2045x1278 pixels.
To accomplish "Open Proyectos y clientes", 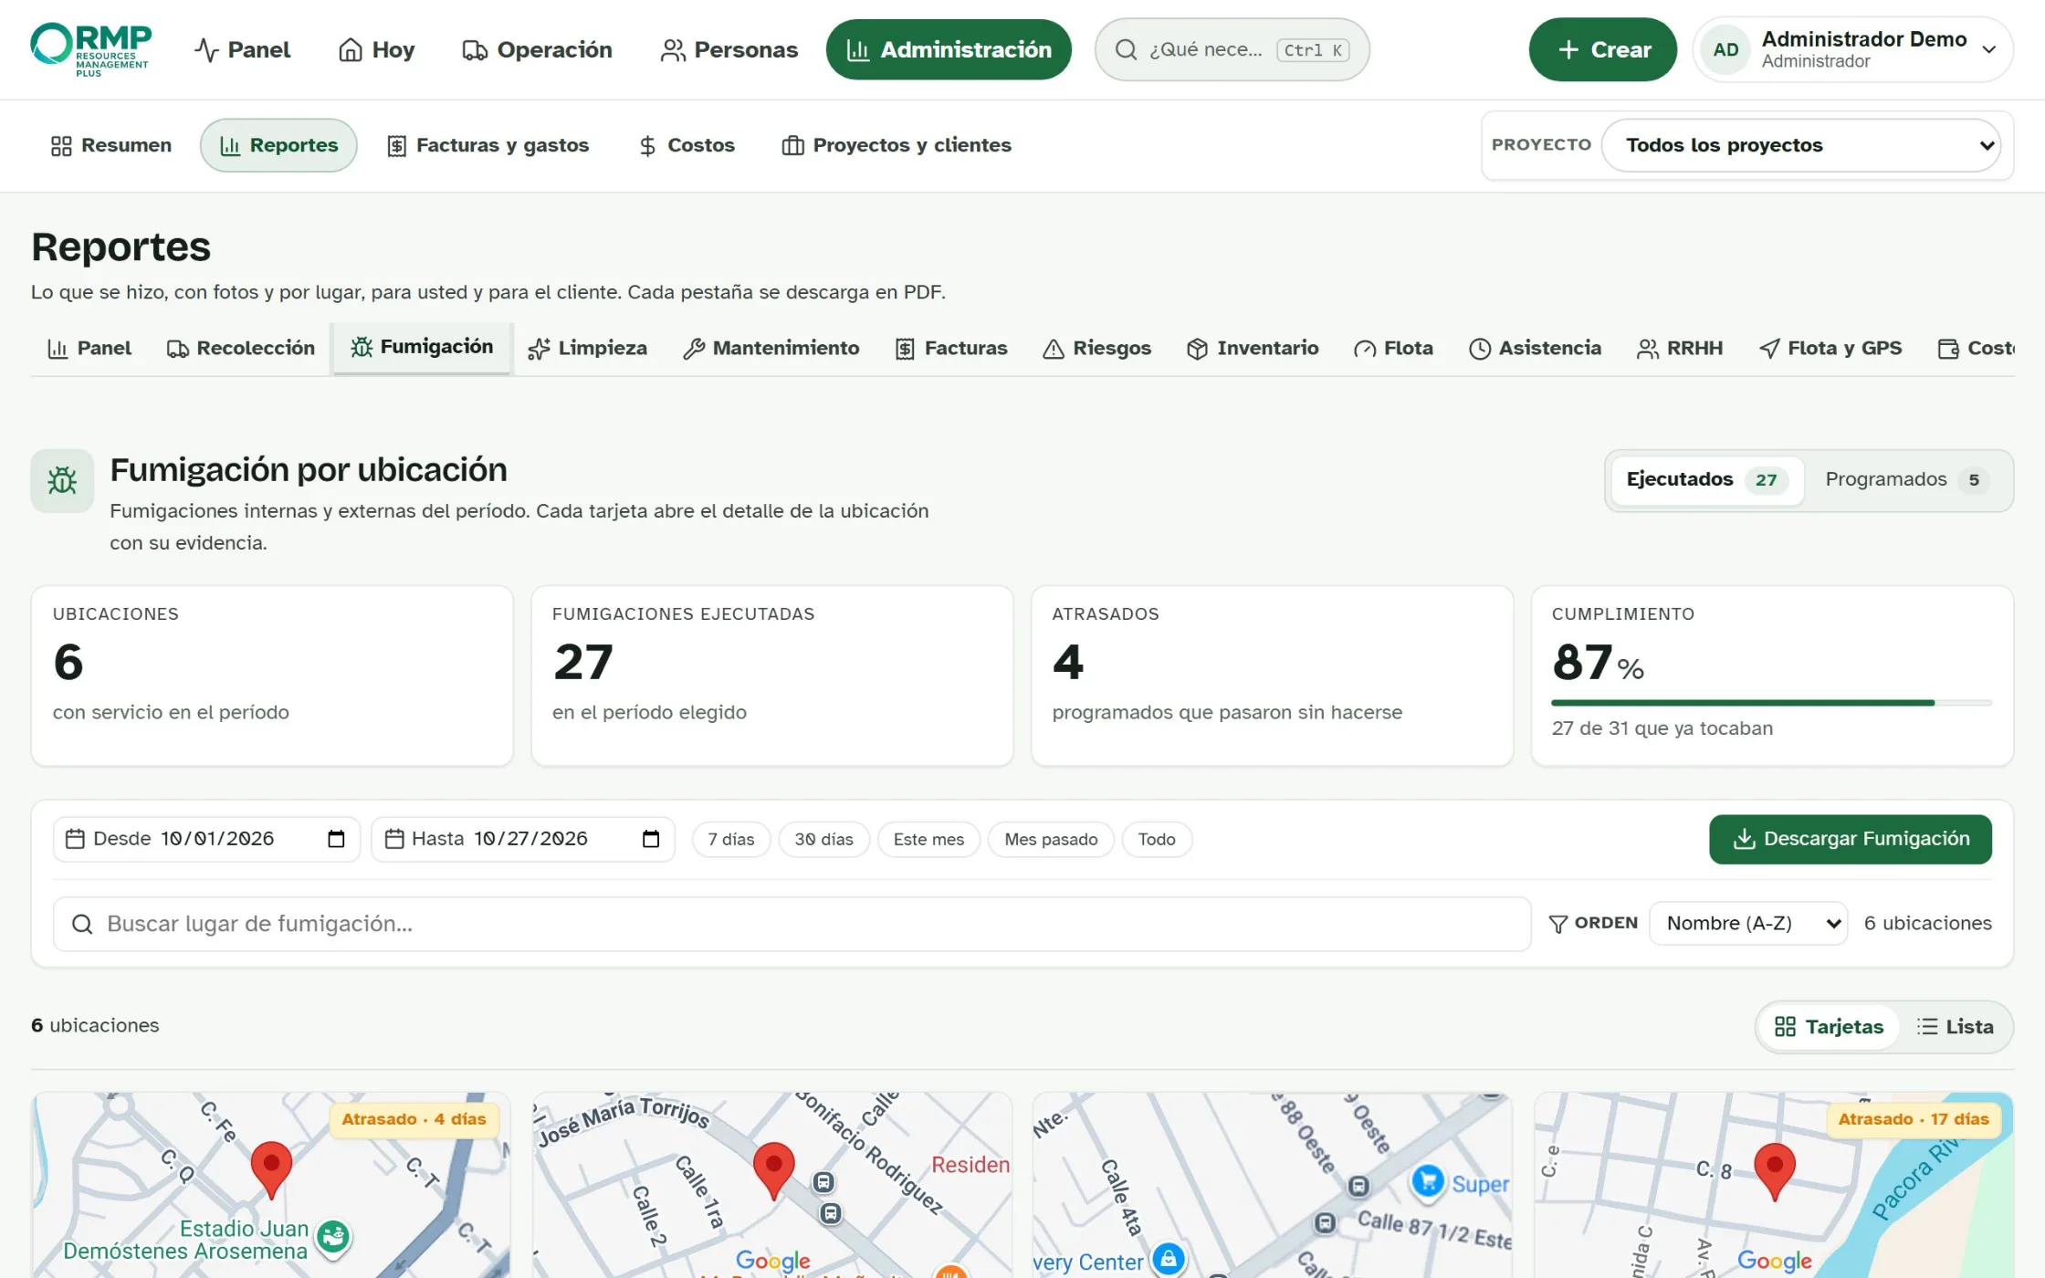I will (897, 145).
